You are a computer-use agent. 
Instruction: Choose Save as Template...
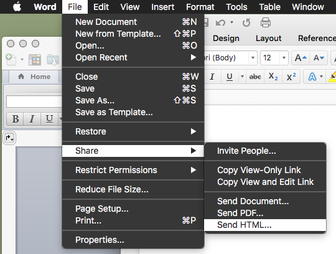[x=133, y=112]
